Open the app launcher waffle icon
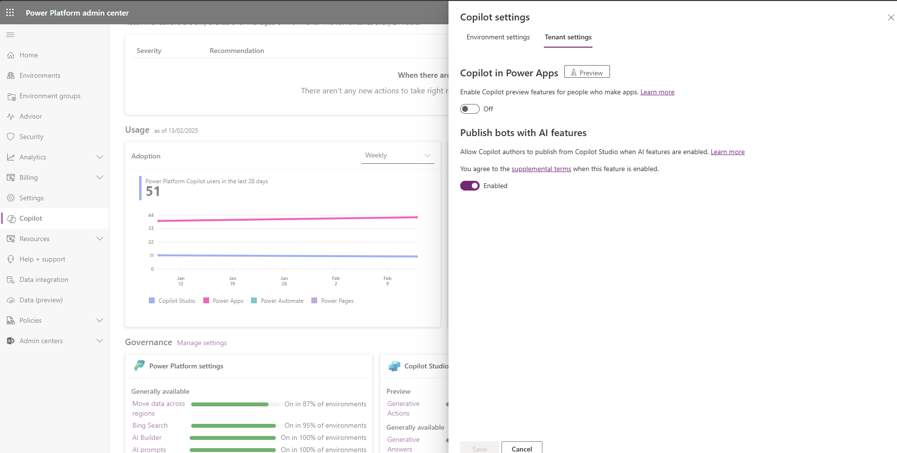 tap(10, 13)
